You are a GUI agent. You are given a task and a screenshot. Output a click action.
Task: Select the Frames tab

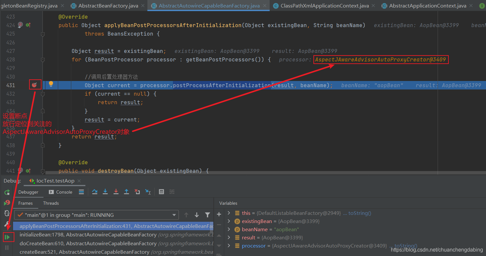[25, 203]
